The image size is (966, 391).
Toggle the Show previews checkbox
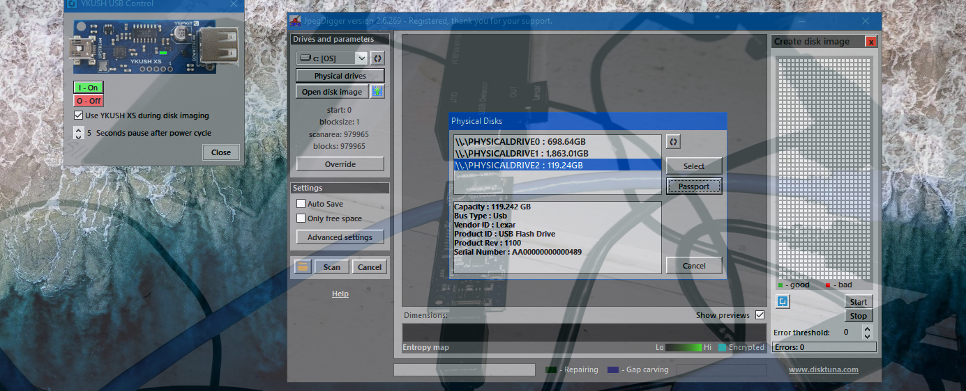(760, 315)
